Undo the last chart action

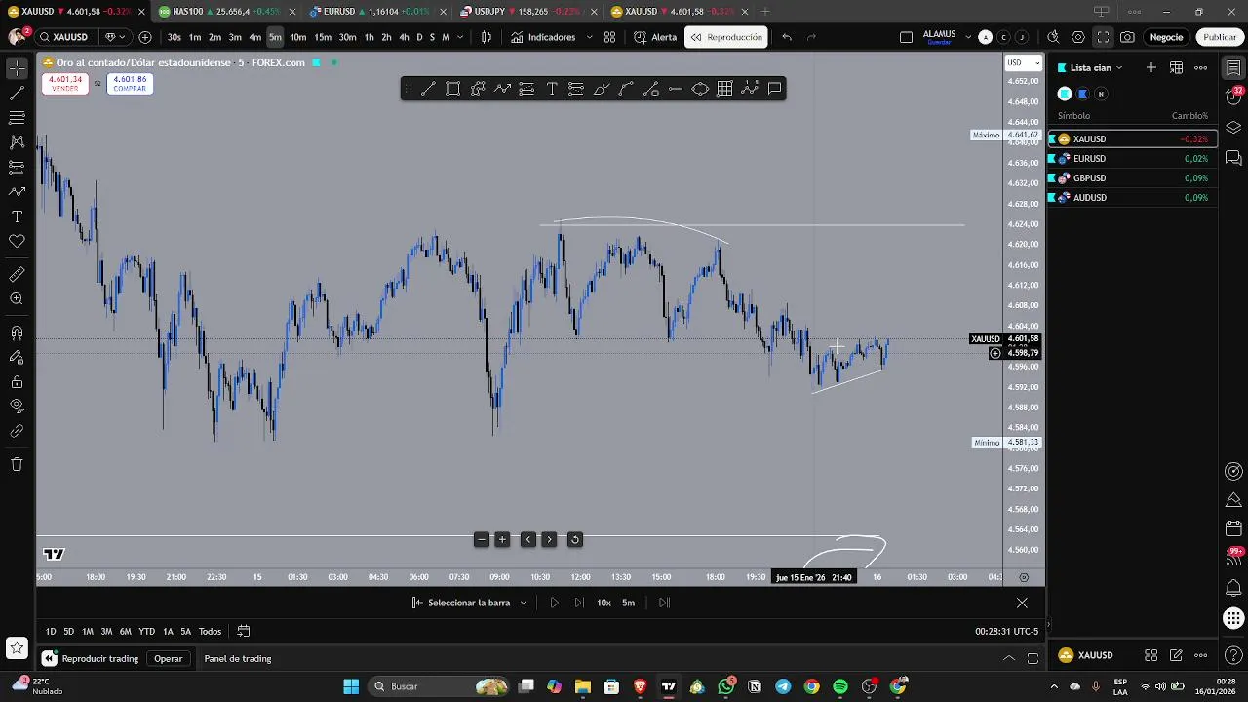coord(787,37)
